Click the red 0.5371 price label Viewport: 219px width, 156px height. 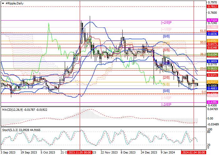pyautogui.click(x=212, y=75)
